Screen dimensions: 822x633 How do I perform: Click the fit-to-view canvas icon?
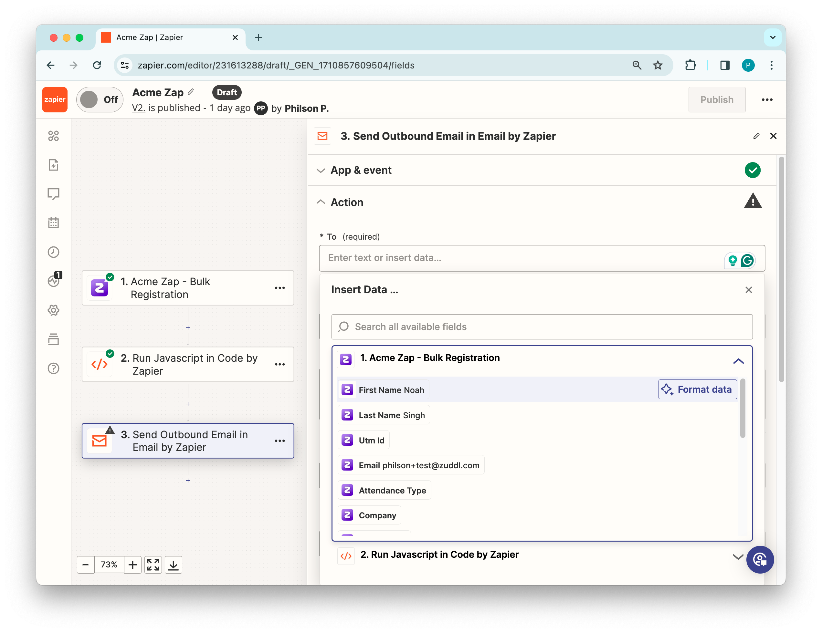point(153,565)
